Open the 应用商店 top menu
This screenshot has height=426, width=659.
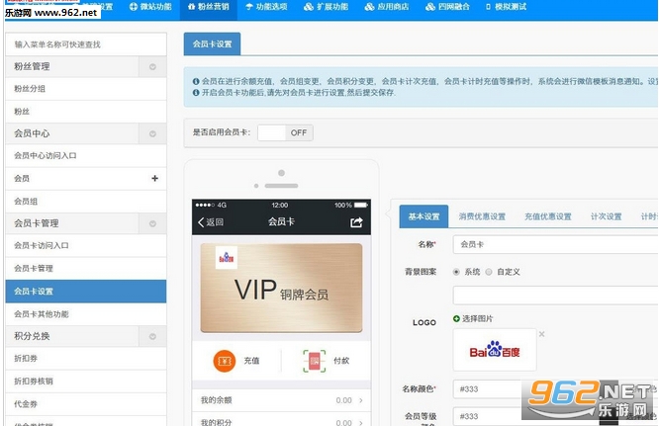tap(387, 7)
